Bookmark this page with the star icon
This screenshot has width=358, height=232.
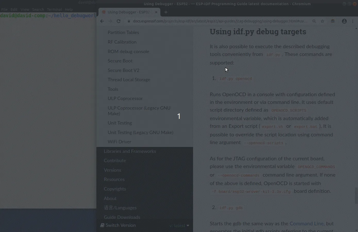(322, 21)
